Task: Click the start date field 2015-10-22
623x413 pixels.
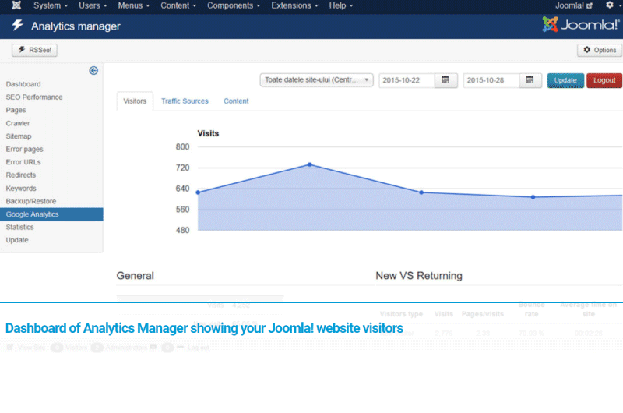Action: click(407, 80)
